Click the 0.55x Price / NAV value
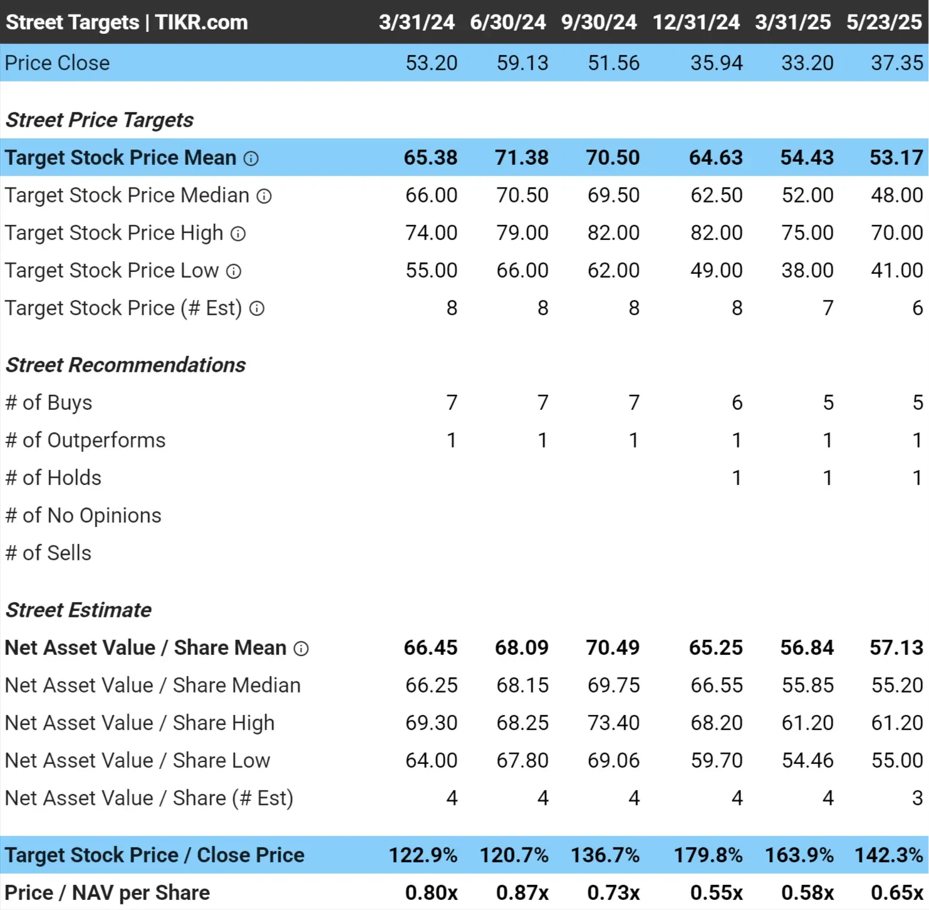Image resolution: width=929 pixels, height=910 pixels. (x=716, y=892)
